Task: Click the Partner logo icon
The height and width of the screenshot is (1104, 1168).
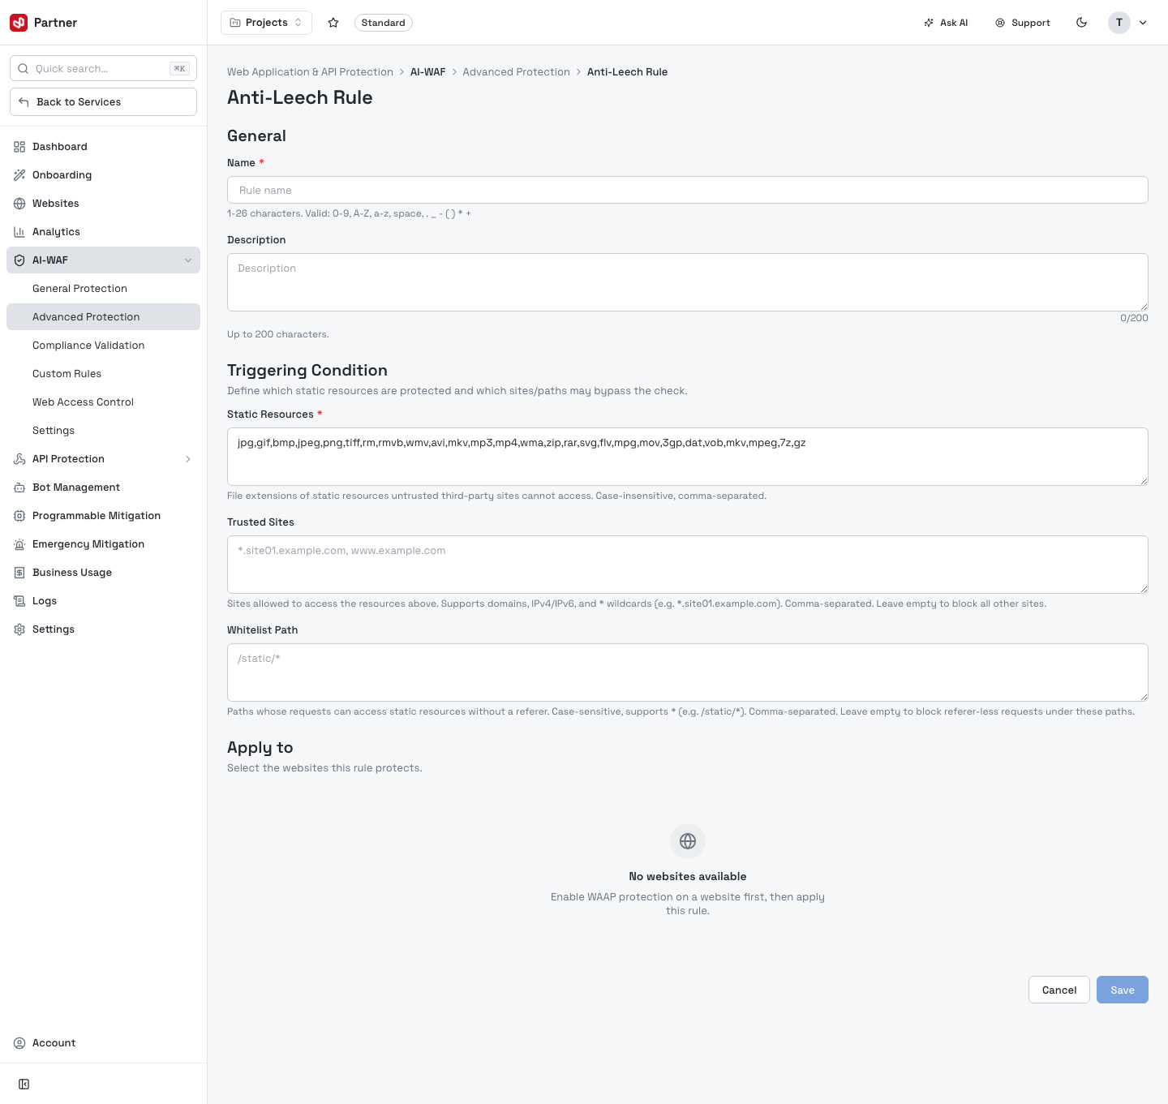Action: click(x=19, y=23)
